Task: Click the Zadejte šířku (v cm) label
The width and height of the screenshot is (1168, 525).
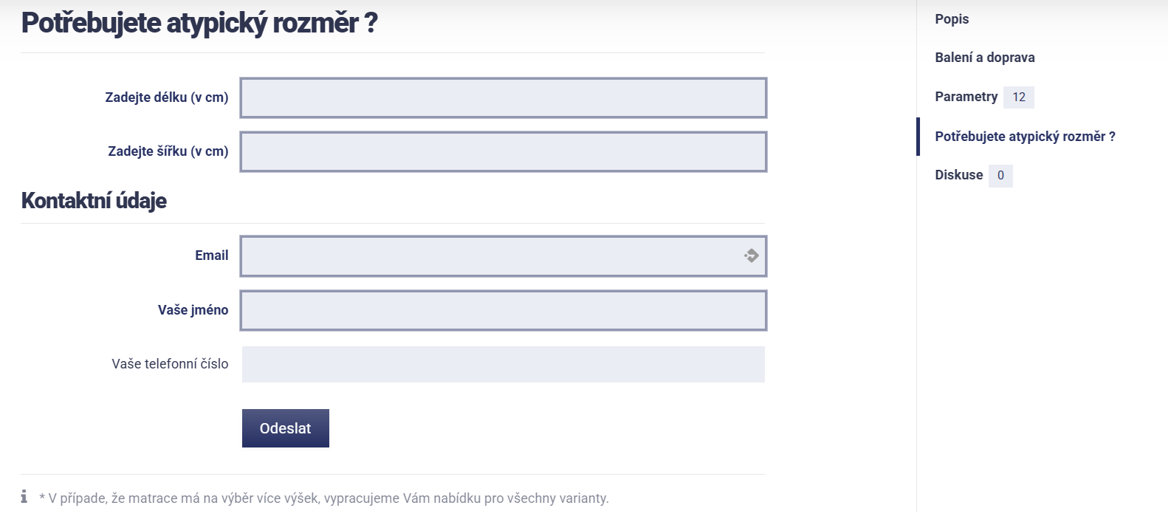Action: coord(168,151)
